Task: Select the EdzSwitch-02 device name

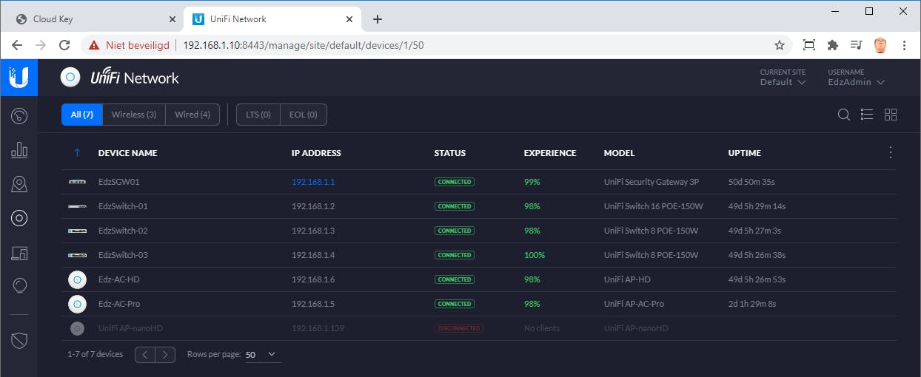Action: [123, 231]
